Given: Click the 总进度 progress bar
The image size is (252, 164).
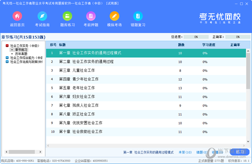Looking at the screenshot, I should (196, 37).
